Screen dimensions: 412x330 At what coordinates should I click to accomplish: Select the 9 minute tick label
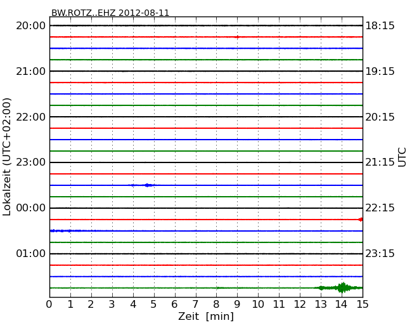click(237, 305)
